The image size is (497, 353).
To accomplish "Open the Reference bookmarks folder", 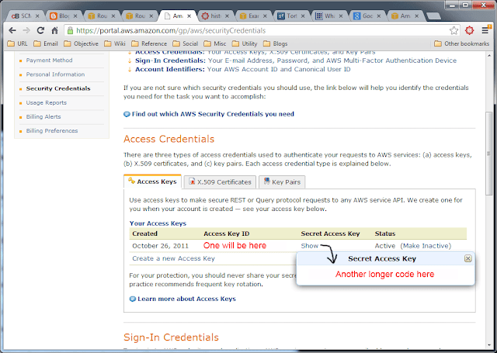I will (149, 43).
